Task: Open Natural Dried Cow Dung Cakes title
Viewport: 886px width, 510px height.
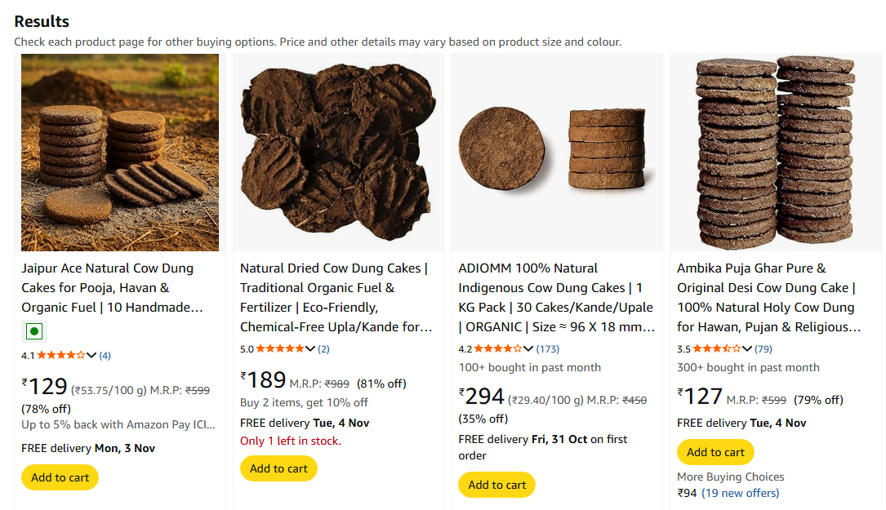Action: click(x=335, y=297)
